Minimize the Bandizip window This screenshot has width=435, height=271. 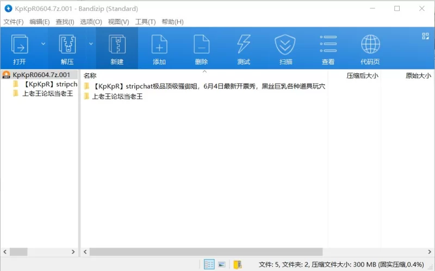[x=372, y=9]
